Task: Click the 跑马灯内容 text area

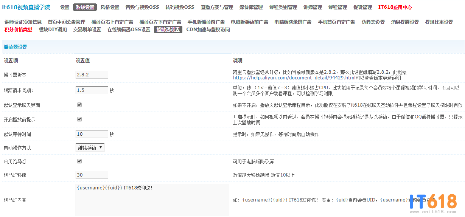Action: 152,200
